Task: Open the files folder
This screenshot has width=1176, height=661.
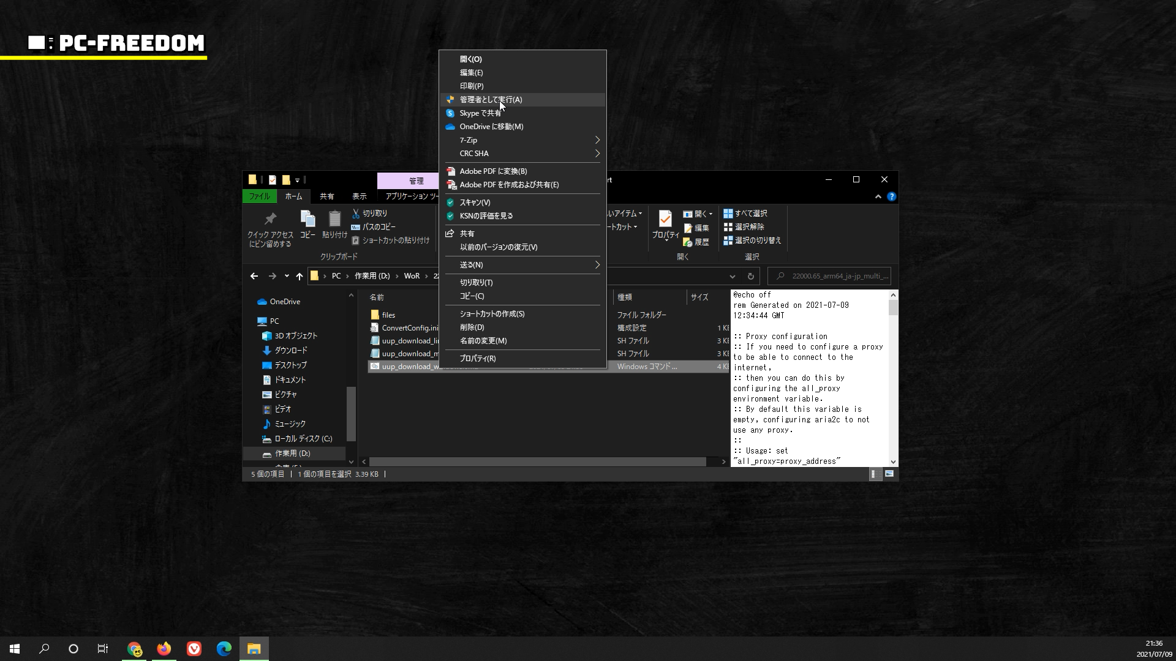Action: point(388,315)
